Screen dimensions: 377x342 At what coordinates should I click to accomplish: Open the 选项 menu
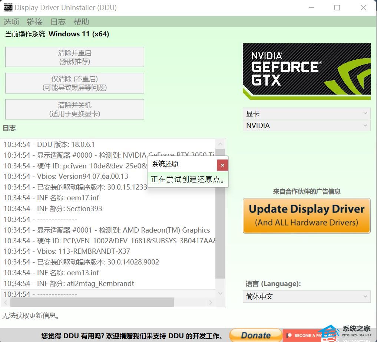11,22
